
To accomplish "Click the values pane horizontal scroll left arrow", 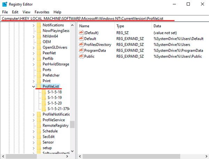I will (80, 156).
